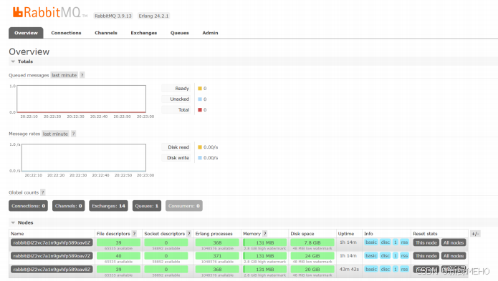The image size is (498, 281).
Task: Open help for Message rates
Action: pos(73,134)
